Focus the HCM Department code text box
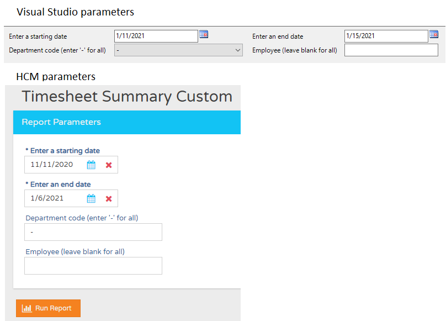Image resolution: width=446 pixels, height=321 pixels. [x=93, y=232]
